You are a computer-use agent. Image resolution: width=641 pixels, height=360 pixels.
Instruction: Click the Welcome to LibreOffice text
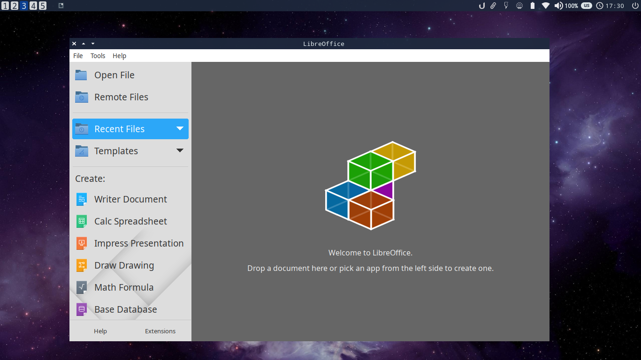click(370, 253)
